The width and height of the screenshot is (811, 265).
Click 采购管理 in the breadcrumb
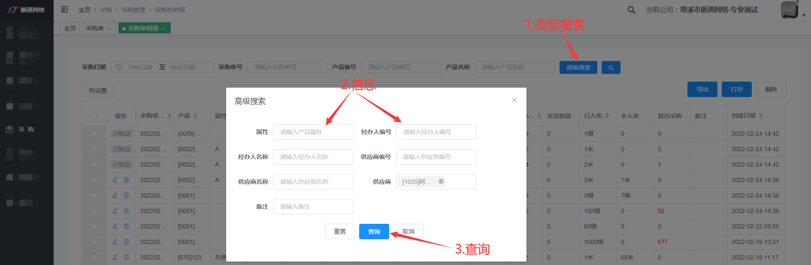(x=133, y=10)
